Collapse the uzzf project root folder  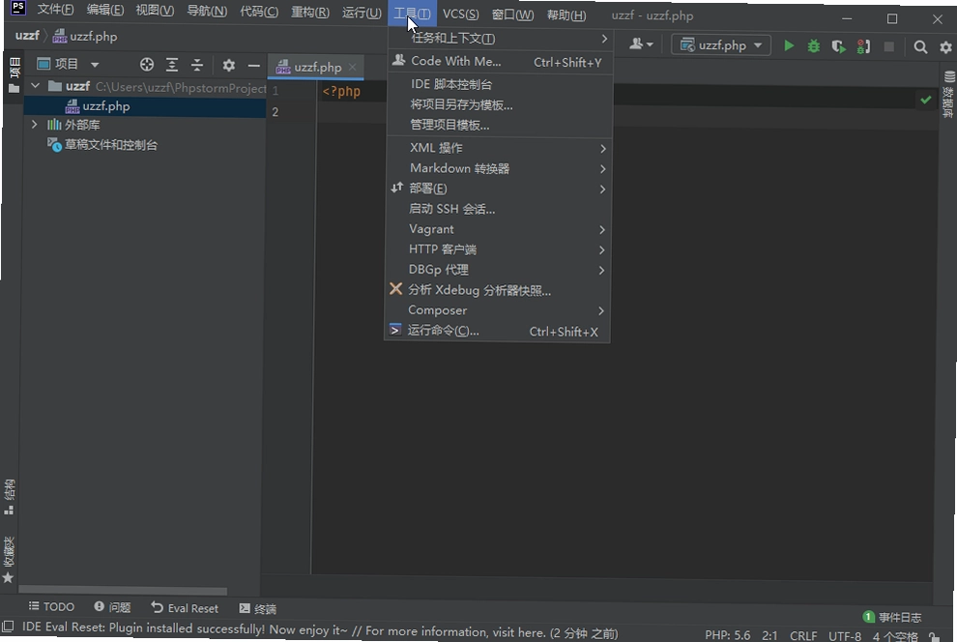click(36, 86)
